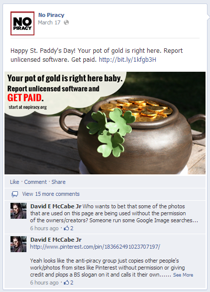The height and width of the screenshot is (292, 210).
Task: Click Comment under the post
Action: click(x=35, y=182)
